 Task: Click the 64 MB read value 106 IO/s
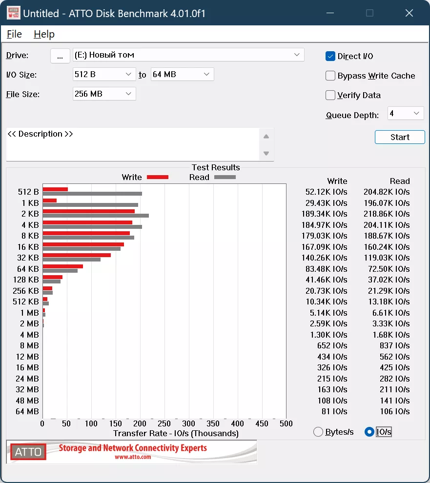tap(395, 412)
